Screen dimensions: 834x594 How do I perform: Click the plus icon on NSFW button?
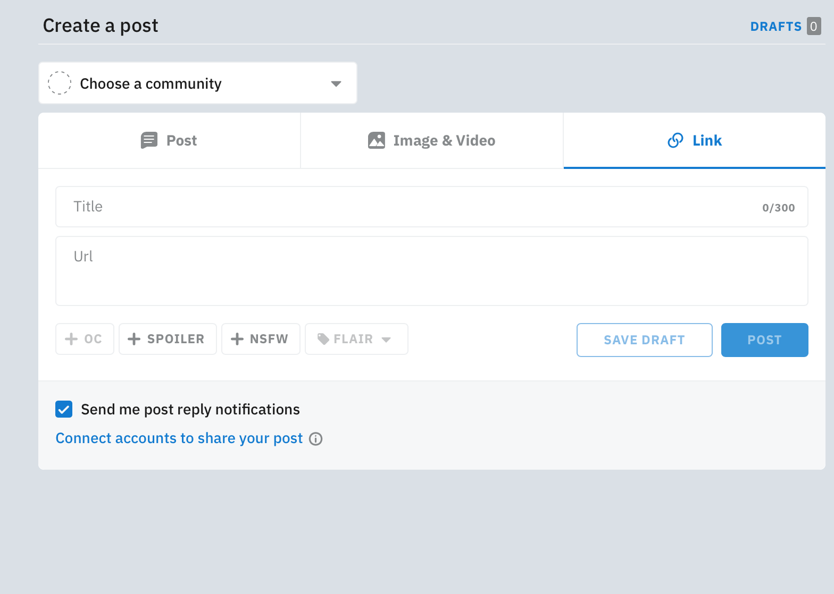[237, 339]
